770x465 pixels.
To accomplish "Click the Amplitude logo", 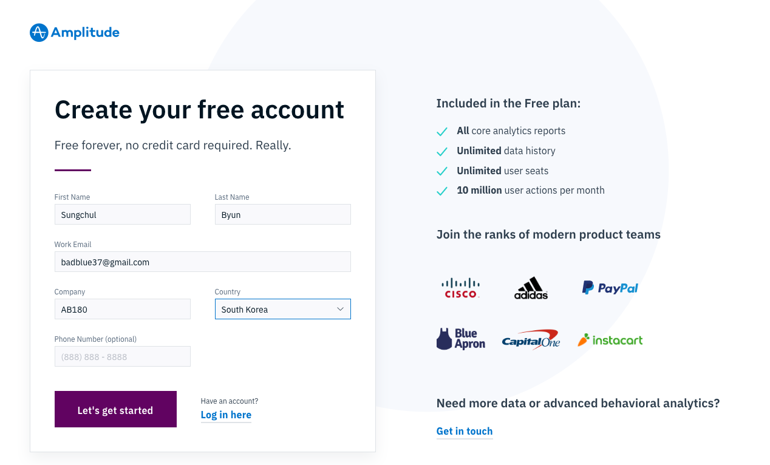I will (x=75, y=33).
